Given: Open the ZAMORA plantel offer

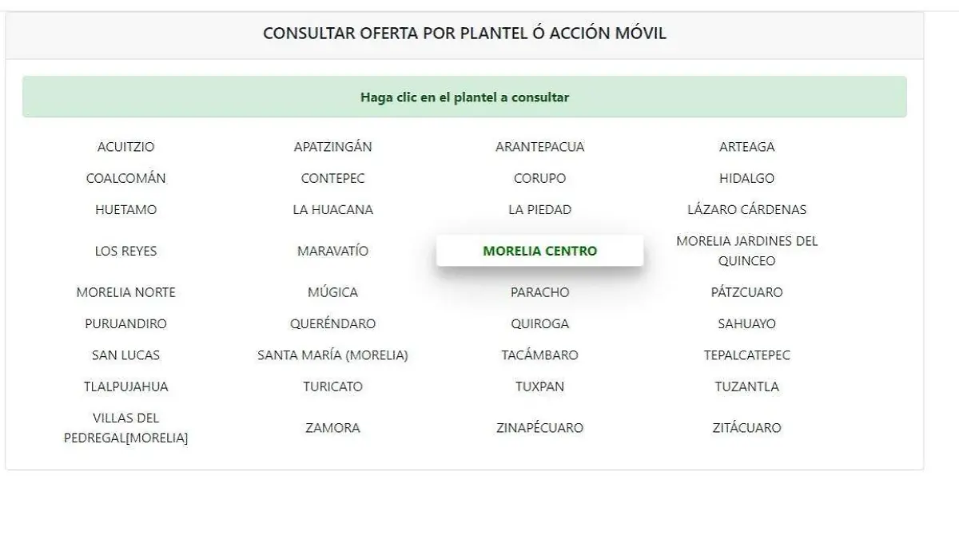Looking at the screenshot, I should click(x=333, y=427).
